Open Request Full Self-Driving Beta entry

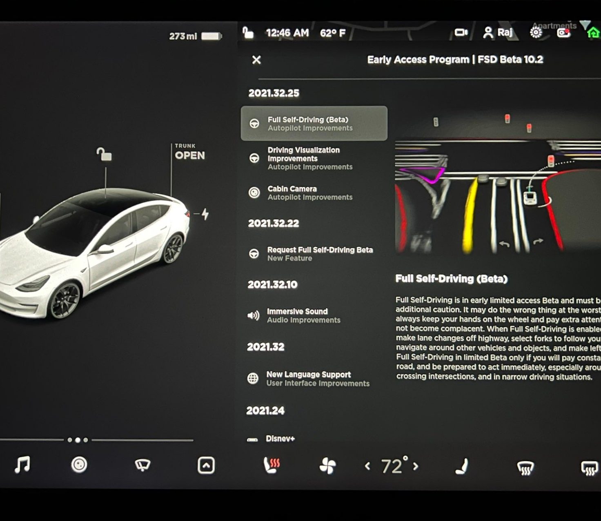(x=314, y=254)
